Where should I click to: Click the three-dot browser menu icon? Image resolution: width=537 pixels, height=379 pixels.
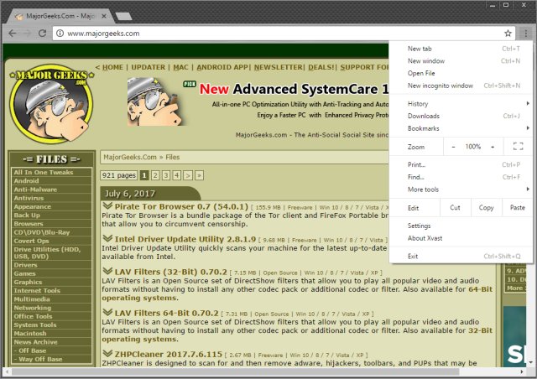tap(526, 34)
